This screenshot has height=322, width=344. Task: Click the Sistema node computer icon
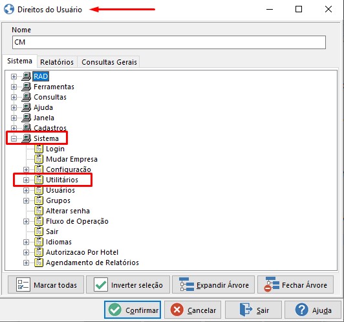[x=27, y=138]
